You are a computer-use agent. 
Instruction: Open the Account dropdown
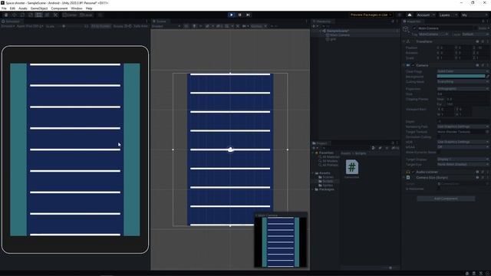pyautogui.click(x=425, y=15)
